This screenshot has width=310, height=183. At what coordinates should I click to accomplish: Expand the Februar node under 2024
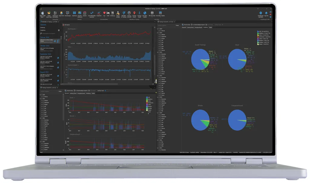point(42,96)
